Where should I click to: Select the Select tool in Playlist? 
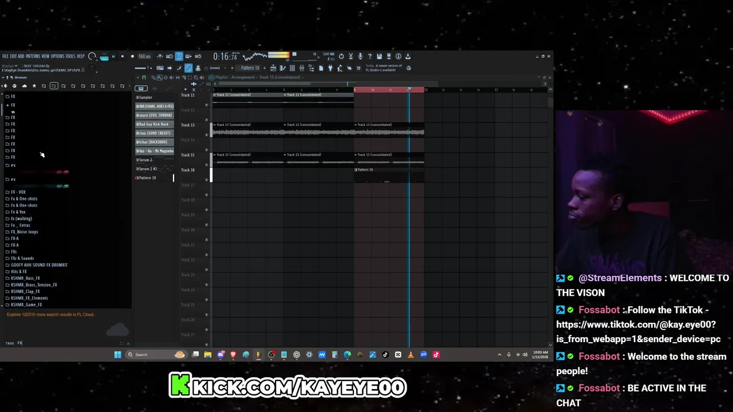coord(190,78)
